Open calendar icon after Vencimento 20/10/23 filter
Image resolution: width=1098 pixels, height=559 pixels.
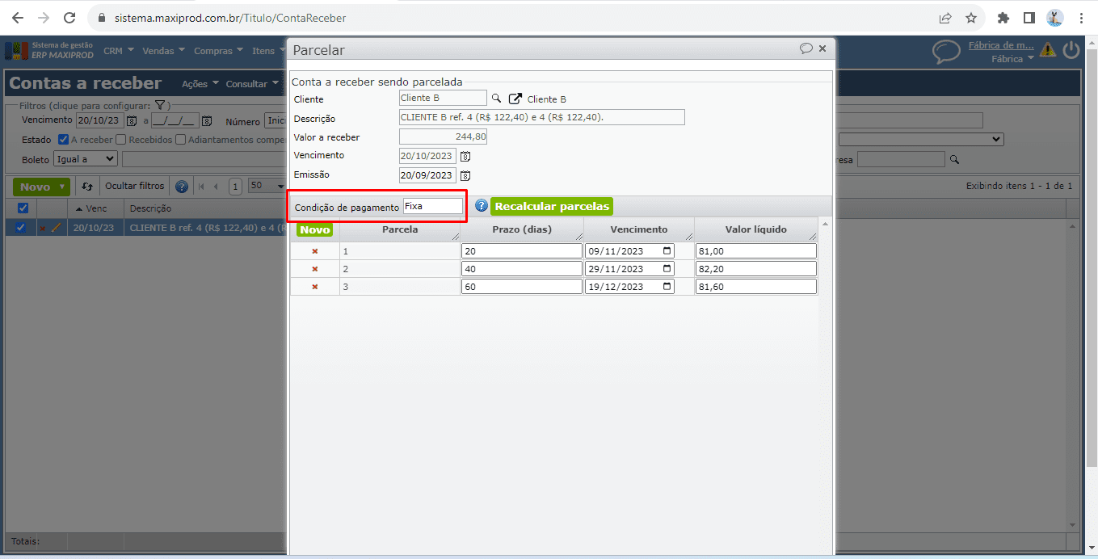point(132,121)
